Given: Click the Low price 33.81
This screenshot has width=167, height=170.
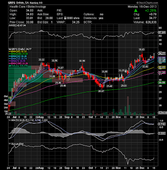Looking at the screenshot, I should tap(30, 18).
